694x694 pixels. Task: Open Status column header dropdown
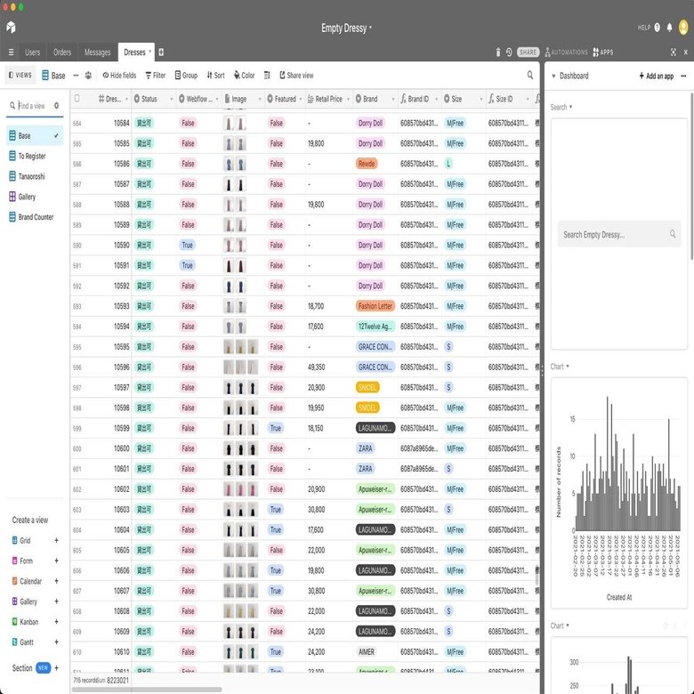pos(172,99)
